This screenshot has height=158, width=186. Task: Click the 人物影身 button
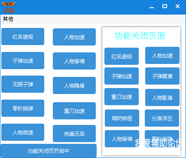162,97
